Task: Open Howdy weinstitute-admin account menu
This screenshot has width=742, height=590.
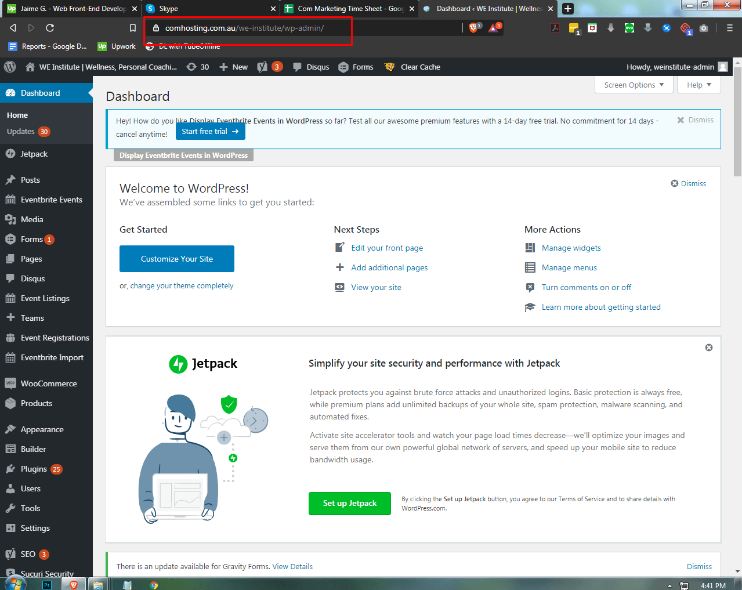Action: point(677,67)
